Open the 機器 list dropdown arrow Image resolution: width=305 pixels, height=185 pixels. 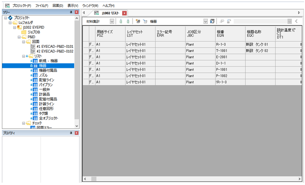(x=205, y=22)
